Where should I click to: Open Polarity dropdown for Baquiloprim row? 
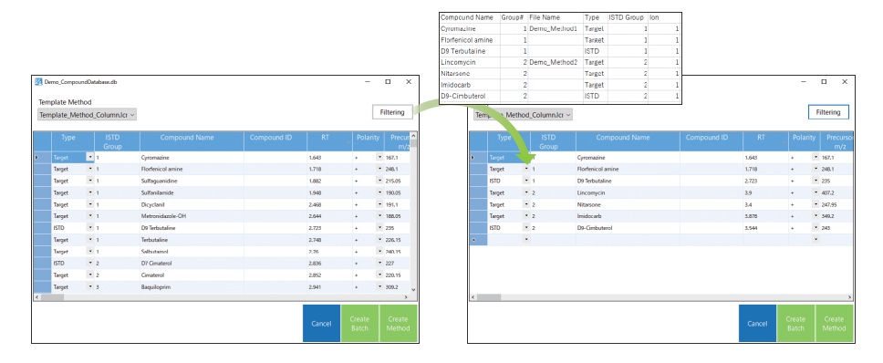point(379,286)
